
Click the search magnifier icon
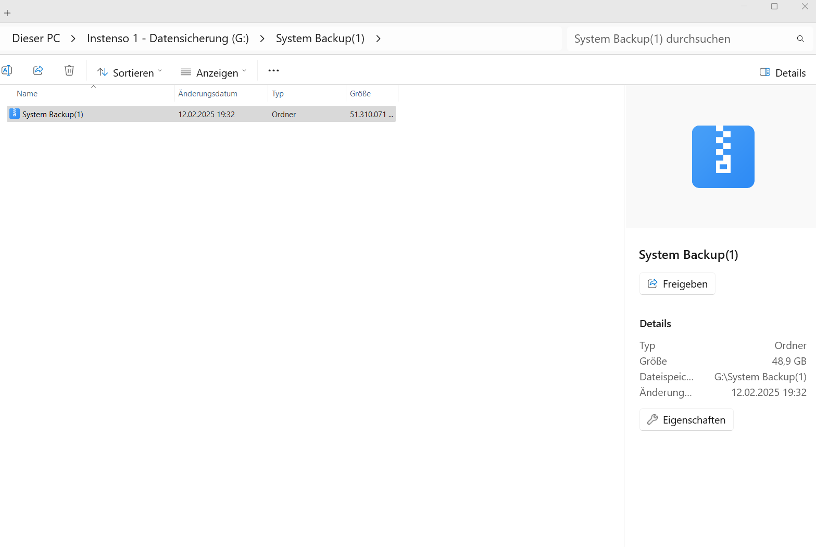[800, 39]
